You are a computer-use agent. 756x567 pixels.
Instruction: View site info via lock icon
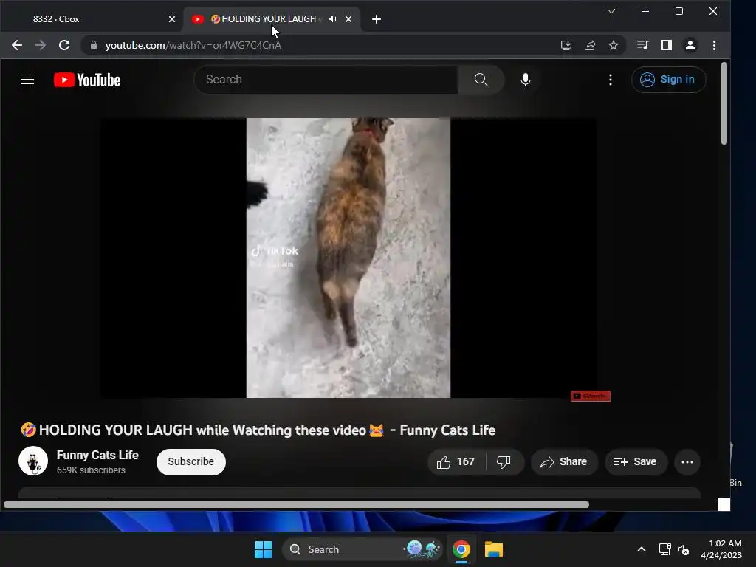pyautogui.click(x=94, y=45)
